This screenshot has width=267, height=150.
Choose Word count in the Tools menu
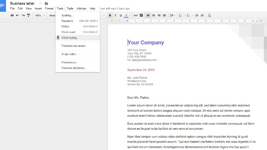[x=68, y=32]
